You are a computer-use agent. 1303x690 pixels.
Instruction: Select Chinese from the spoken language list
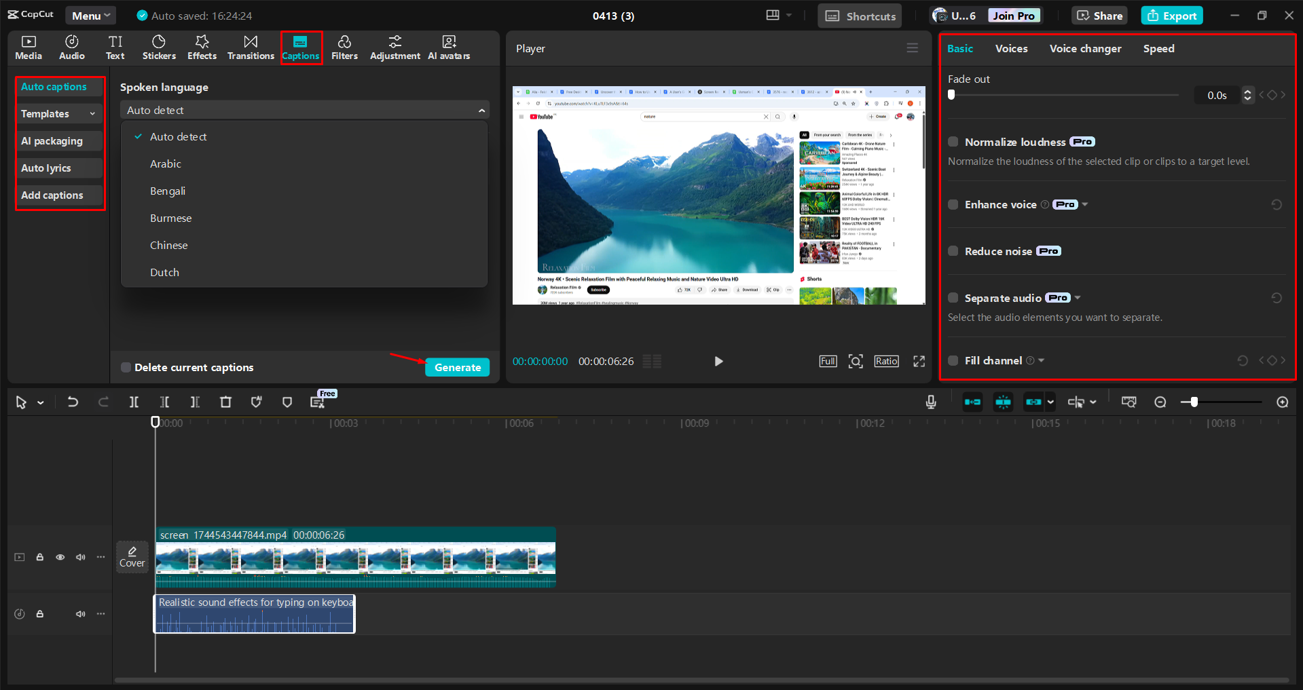168,245
